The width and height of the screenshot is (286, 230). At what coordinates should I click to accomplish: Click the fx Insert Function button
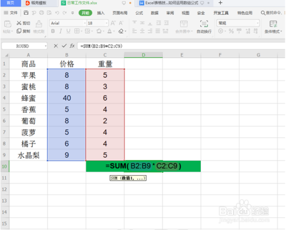click(72, 46)
